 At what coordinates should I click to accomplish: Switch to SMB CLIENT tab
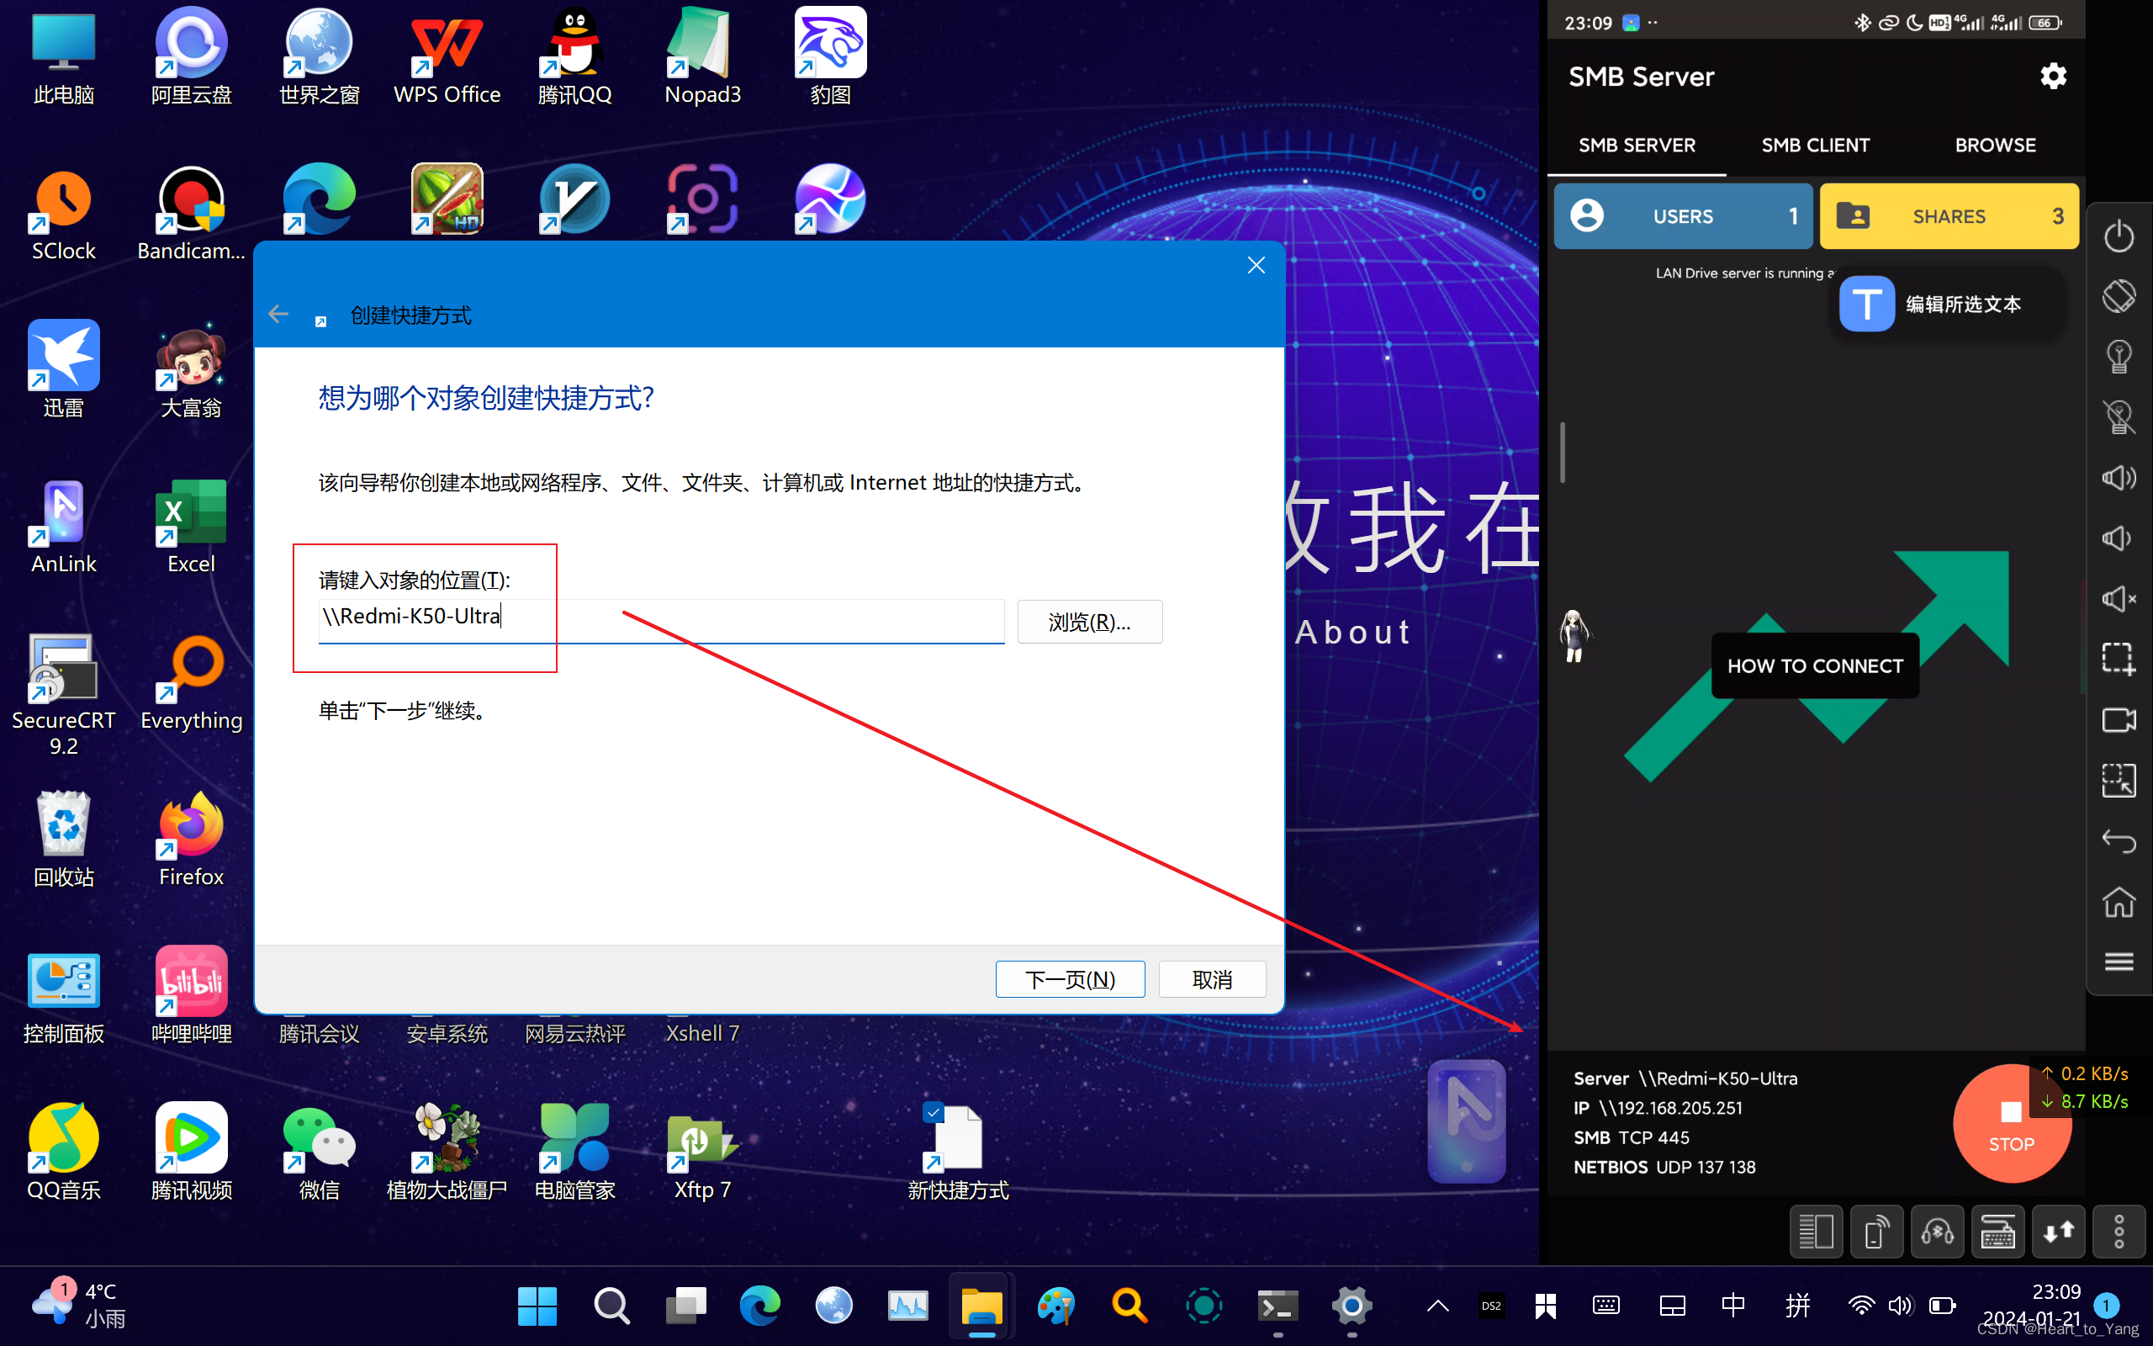coord(1815,145)
